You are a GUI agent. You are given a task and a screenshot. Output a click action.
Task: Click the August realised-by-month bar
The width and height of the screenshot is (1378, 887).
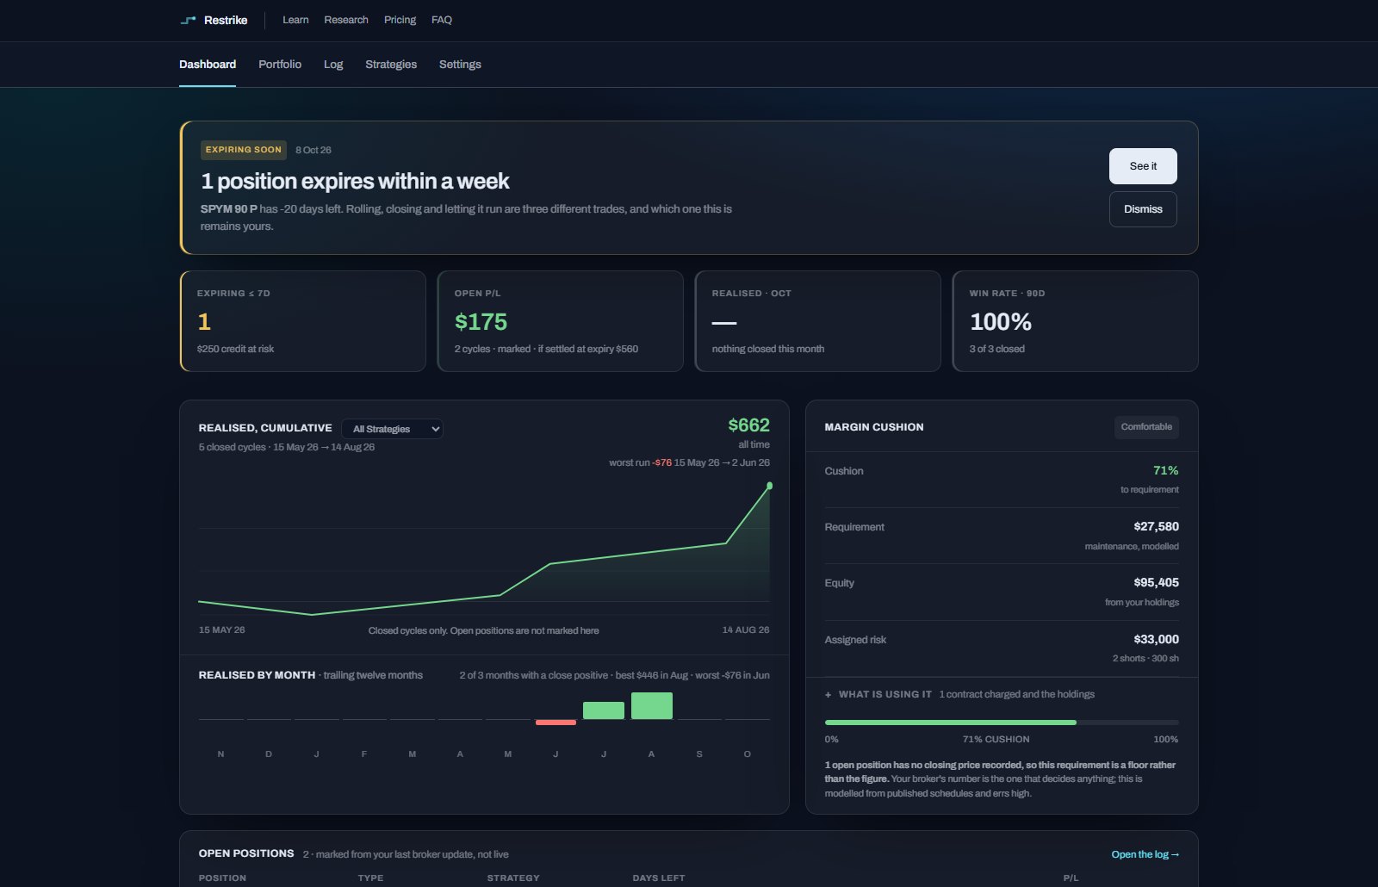click(652, 705)
